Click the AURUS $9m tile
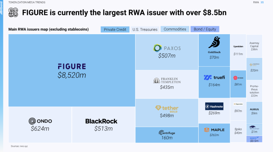 click(254, 113)
